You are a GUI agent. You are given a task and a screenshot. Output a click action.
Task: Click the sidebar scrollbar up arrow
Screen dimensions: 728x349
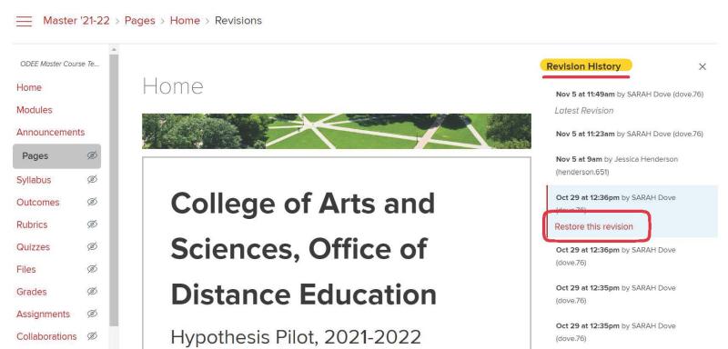[x=114, y=50]
